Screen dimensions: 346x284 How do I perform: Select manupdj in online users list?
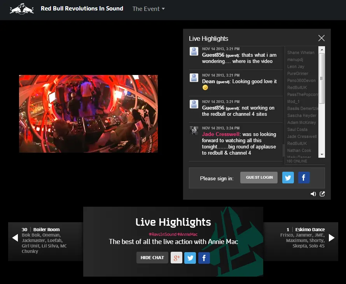pyautogui.click(x=295, y=59)
